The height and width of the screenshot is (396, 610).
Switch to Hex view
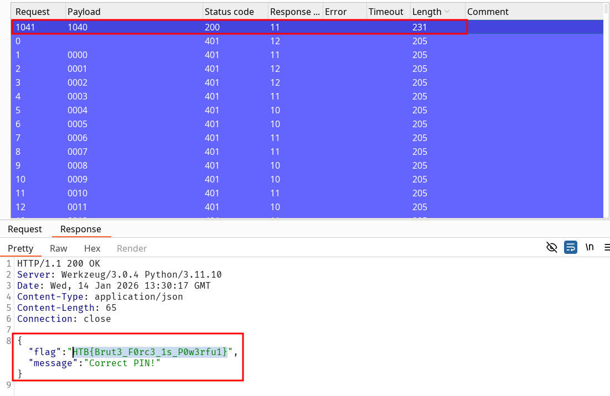92,248
